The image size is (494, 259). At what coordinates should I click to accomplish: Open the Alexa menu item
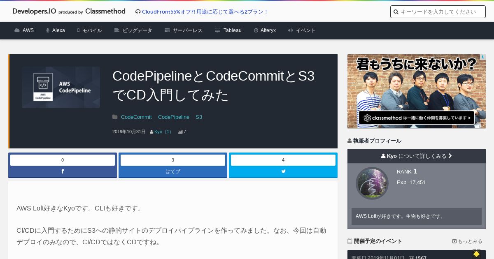[58, 30]
